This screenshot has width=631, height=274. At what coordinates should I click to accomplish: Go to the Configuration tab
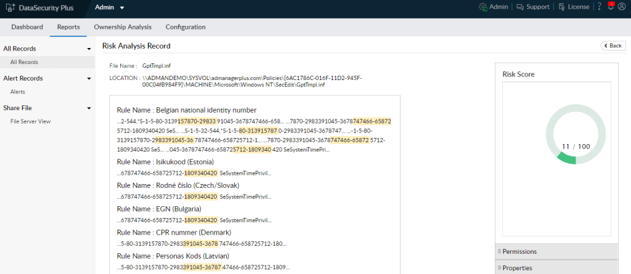[x=185, y=27]
